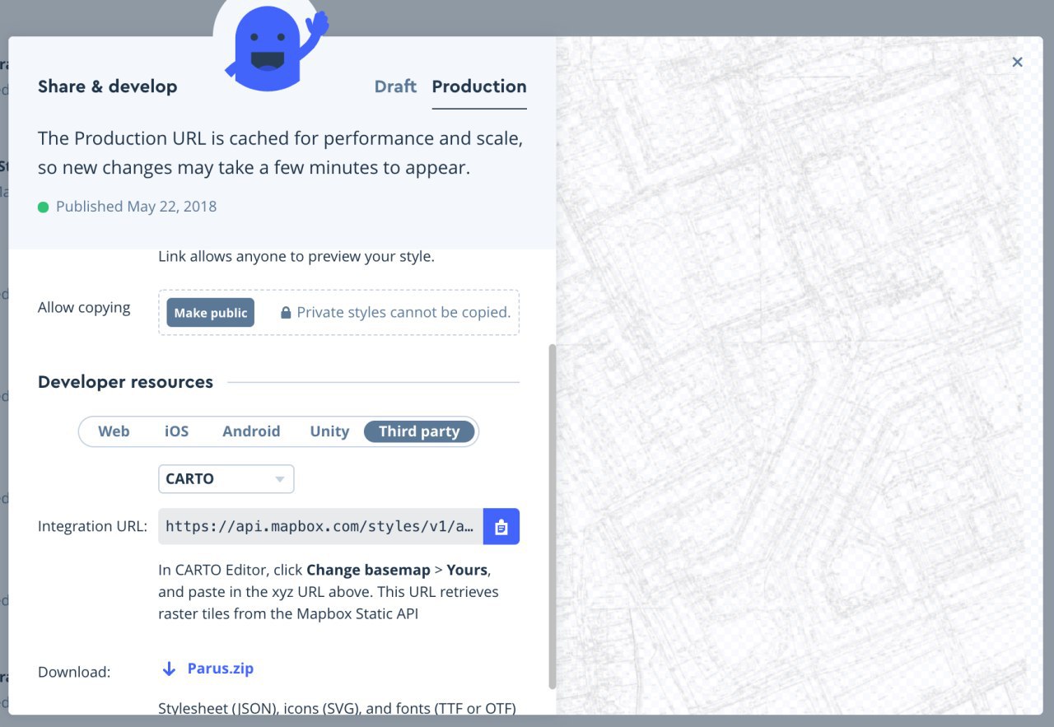This screenshot has width=1054, height=727.
Task: Select the Production tab
Action: 479,86
